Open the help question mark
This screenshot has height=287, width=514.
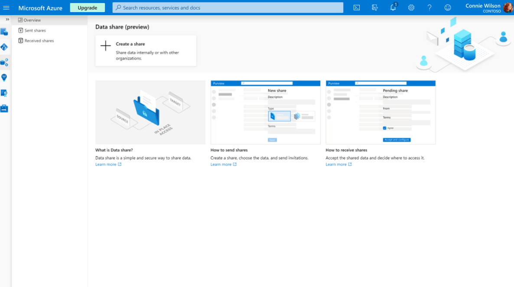(x=429, y=8)
